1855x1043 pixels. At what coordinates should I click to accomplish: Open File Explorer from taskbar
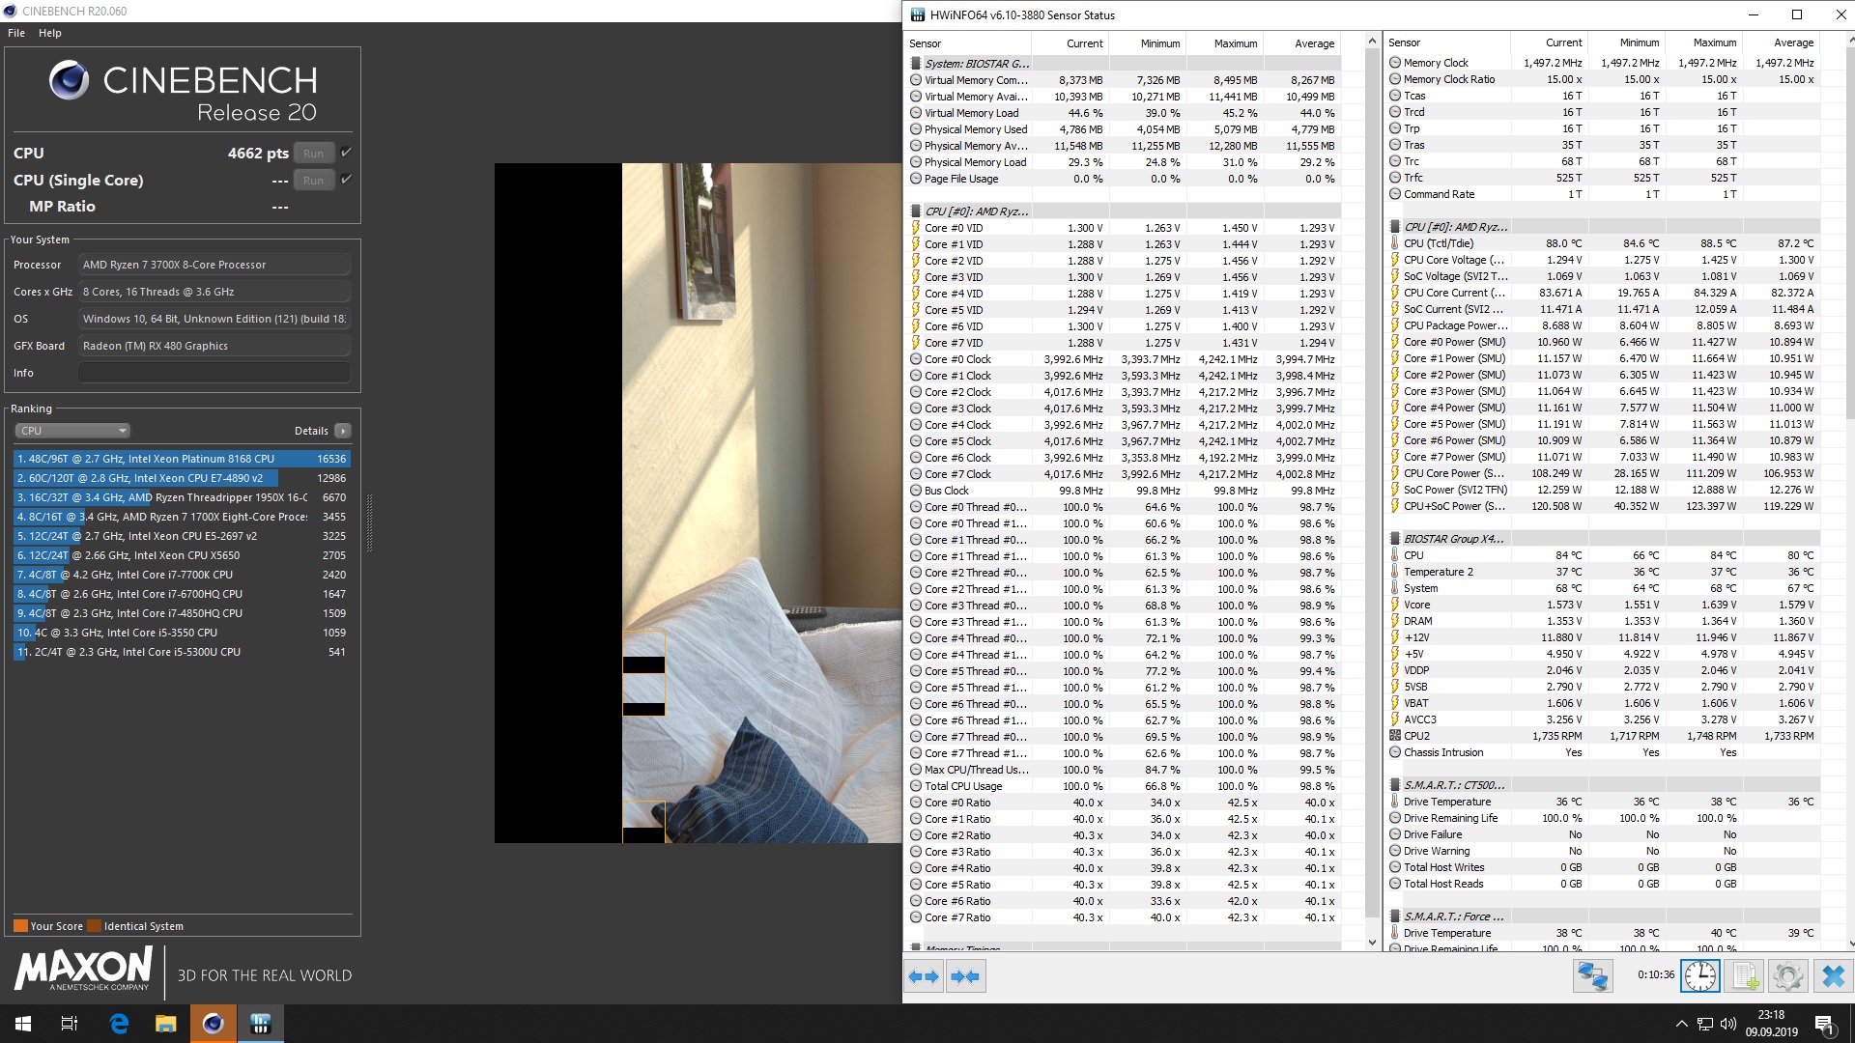click(x=166, y=1024)
